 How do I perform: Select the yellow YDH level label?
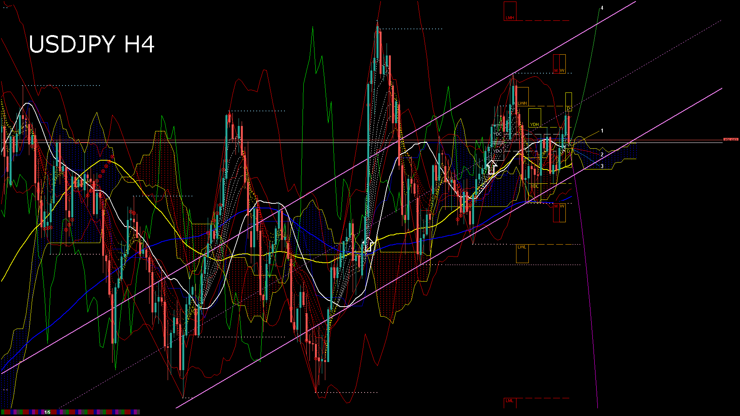(x=534, y=124)
